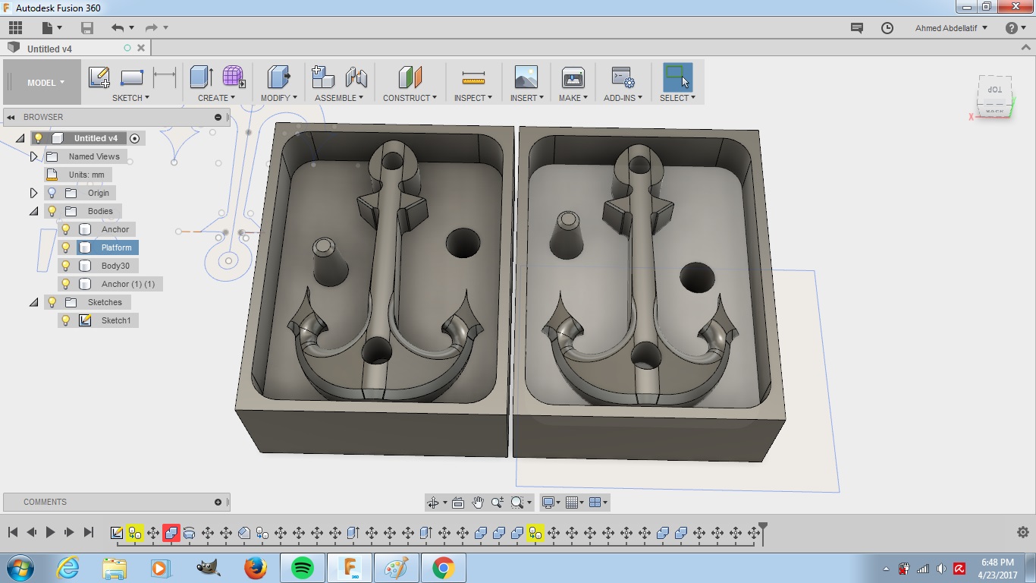
Task: Toggle visibility bulb of Anchor body
Action: (66, 229)
